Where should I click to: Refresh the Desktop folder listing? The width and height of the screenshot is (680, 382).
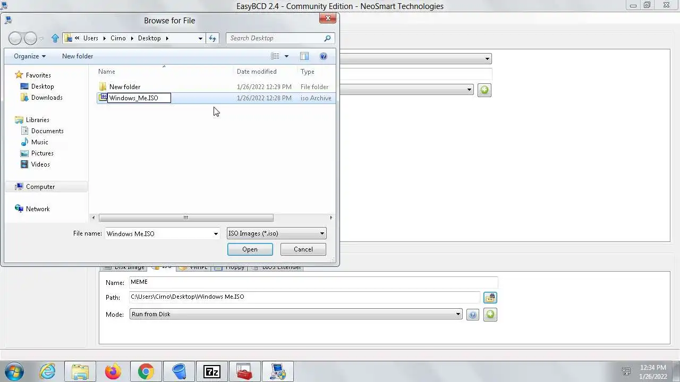pos(212,38)
